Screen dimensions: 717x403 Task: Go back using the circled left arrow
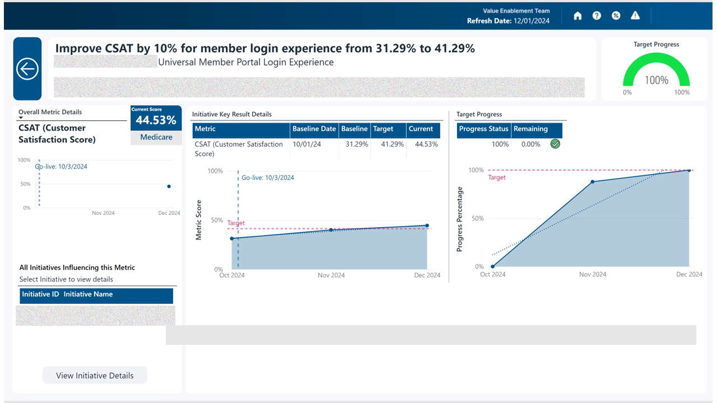(27, 69)
